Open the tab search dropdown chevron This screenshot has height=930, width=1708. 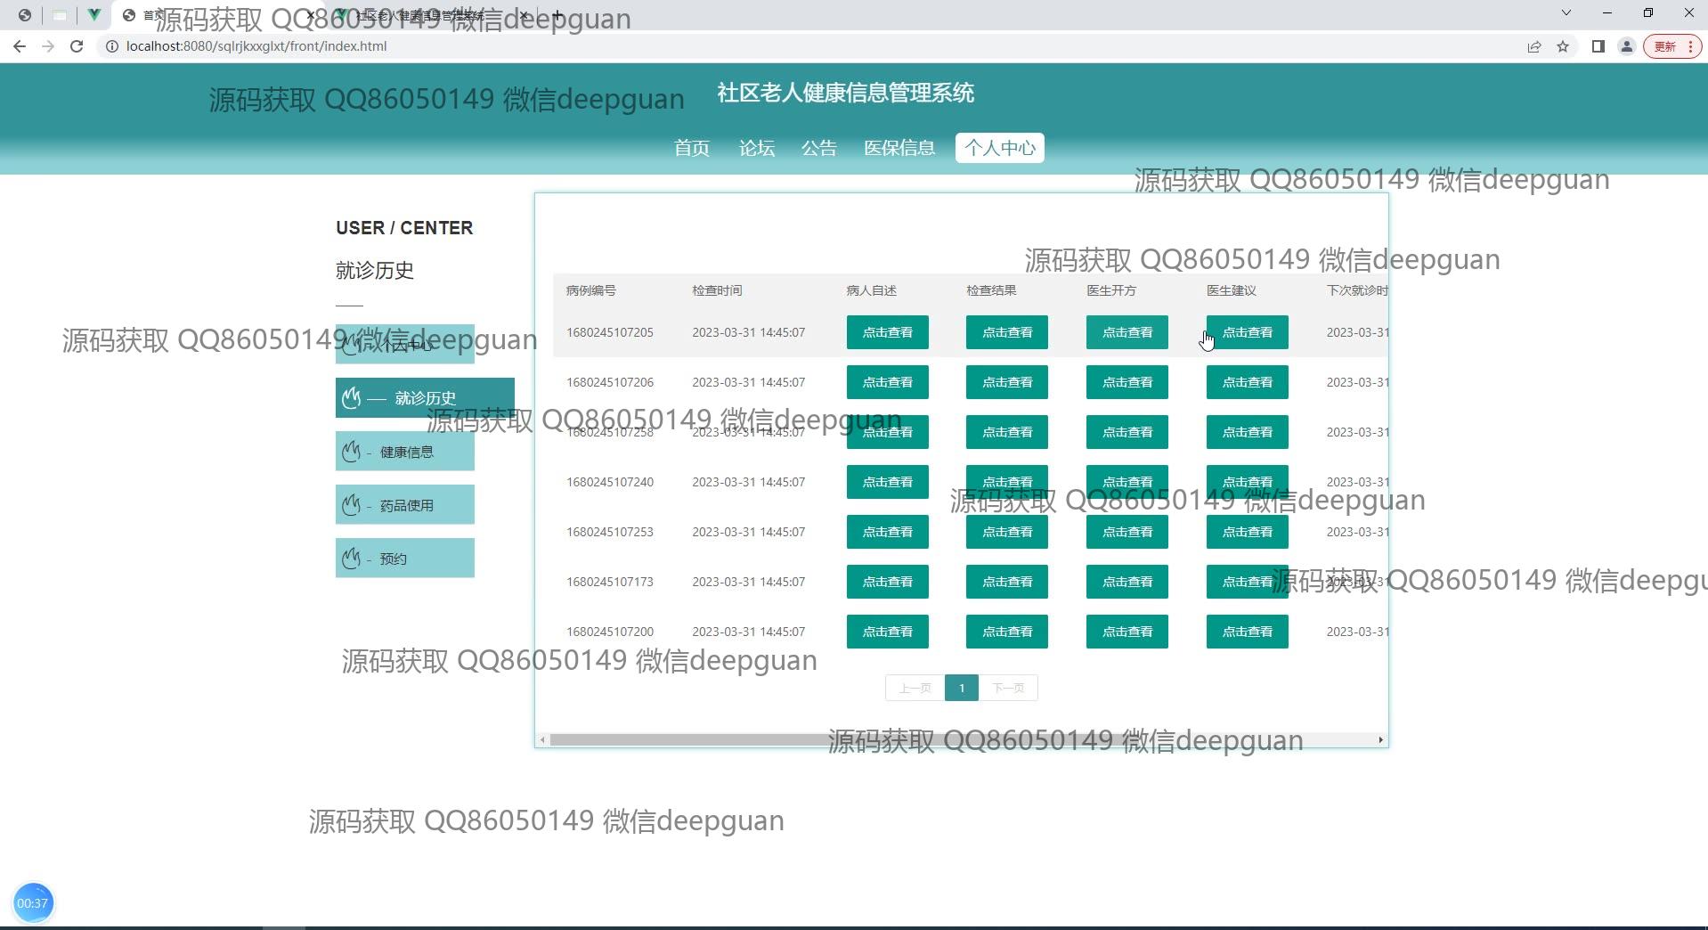(1566, 13)
